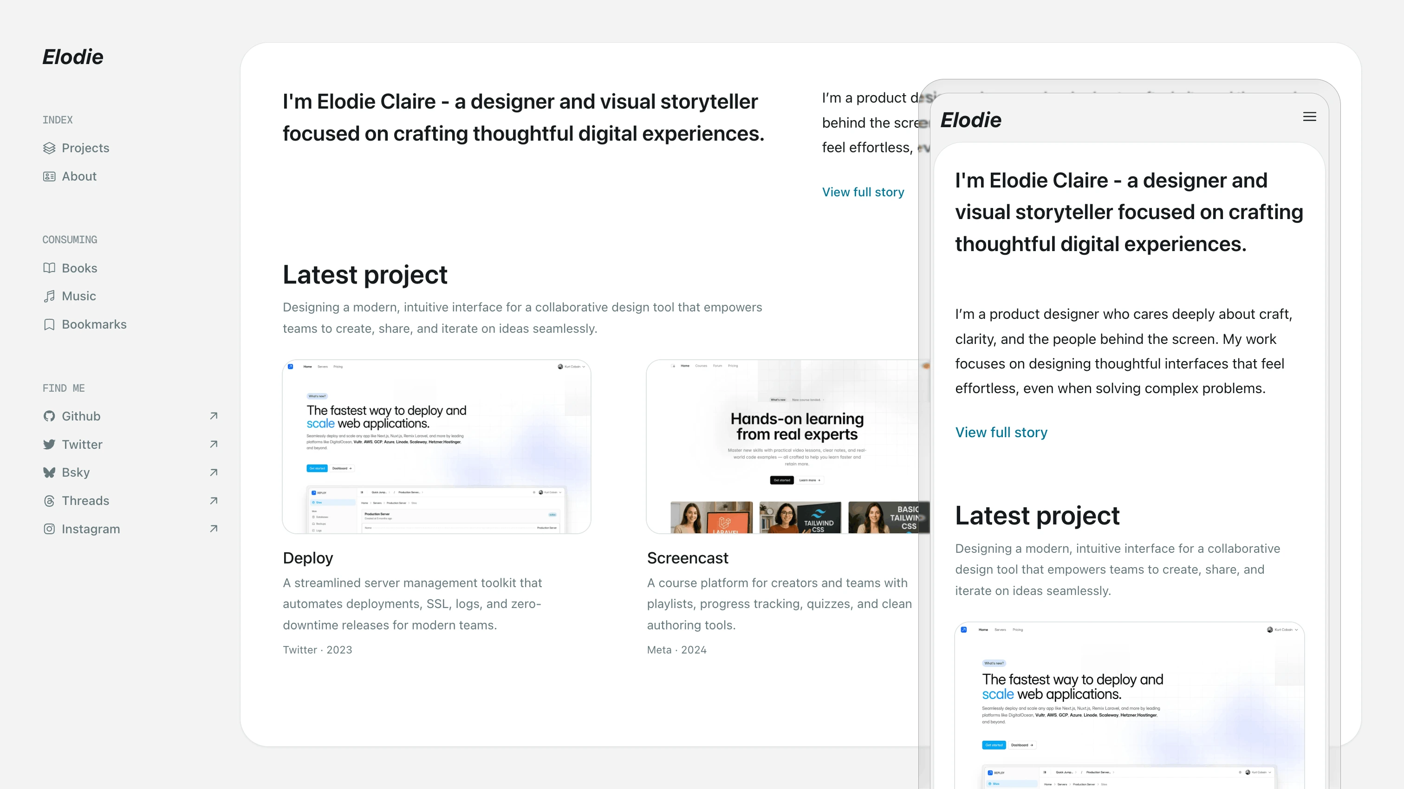This screenshot has height=789, width=1404.
Task: Click the 'Meta · 2024' caption
Action: 676,649
